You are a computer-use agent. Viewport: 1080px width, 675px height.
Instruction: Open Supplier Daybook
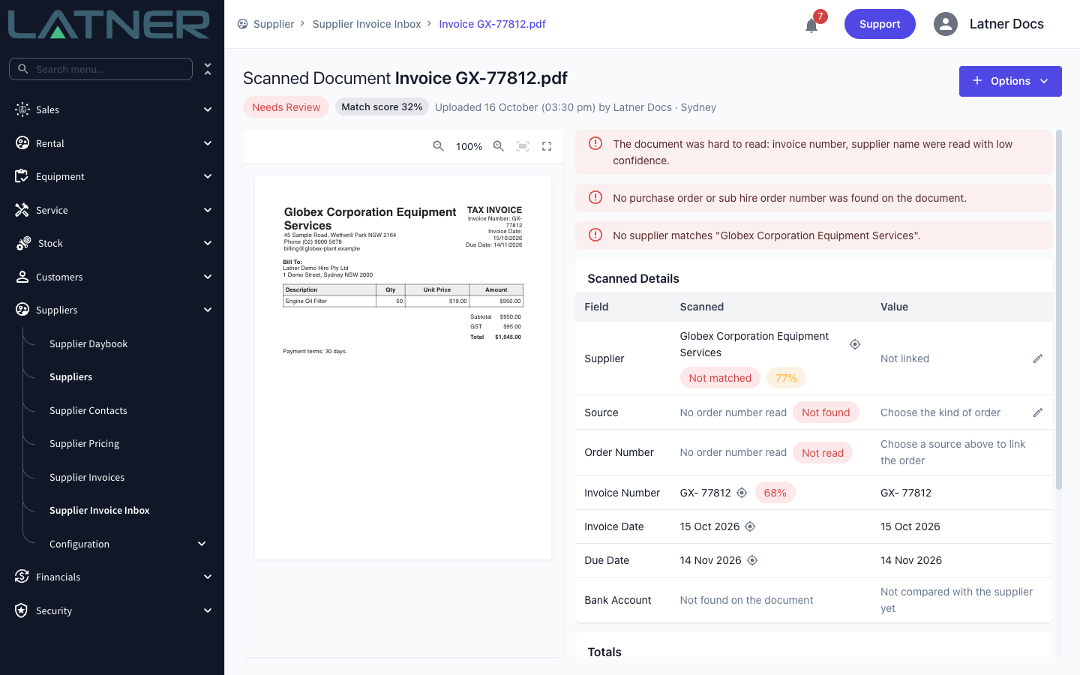(88, 343)
